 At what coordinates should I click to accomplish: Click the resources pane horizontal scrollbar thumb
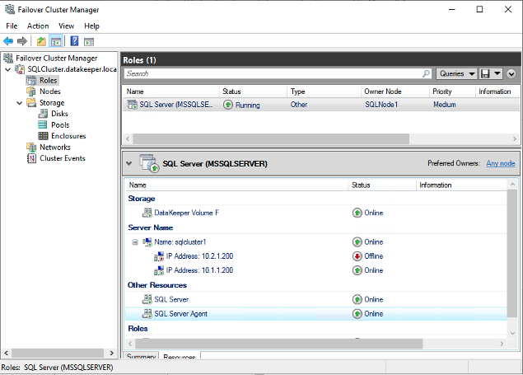[279, 344]
